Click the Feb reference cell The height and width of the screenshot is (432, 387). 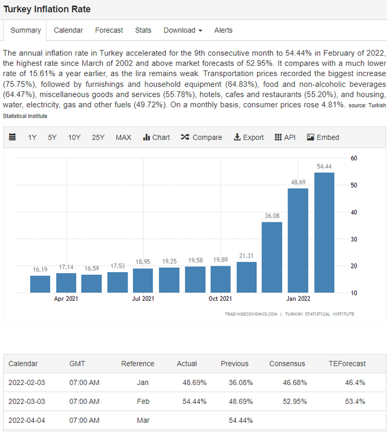click(x=143, y=401)
